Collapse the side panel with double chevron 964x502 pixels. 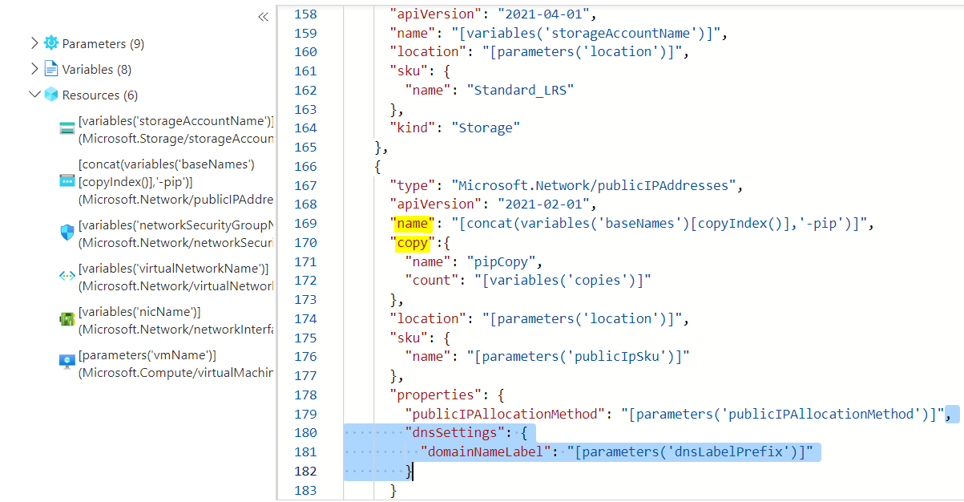263,17
